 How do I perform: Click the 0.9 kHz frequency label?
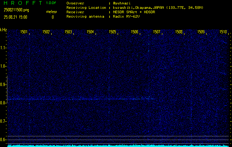tap(3, 85)
